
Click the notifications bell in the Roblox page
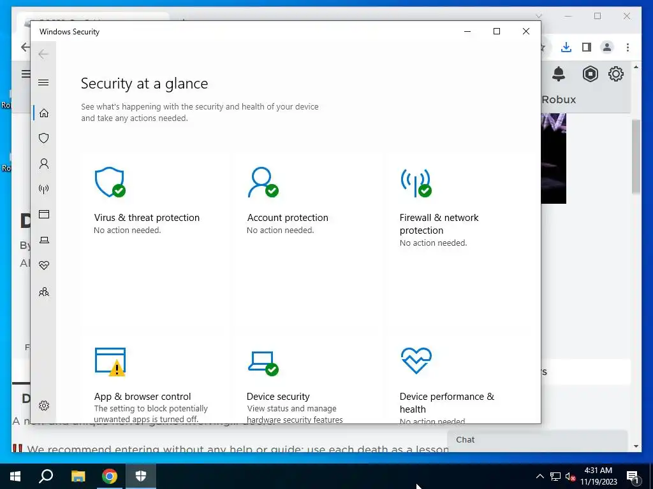point(559,74)
